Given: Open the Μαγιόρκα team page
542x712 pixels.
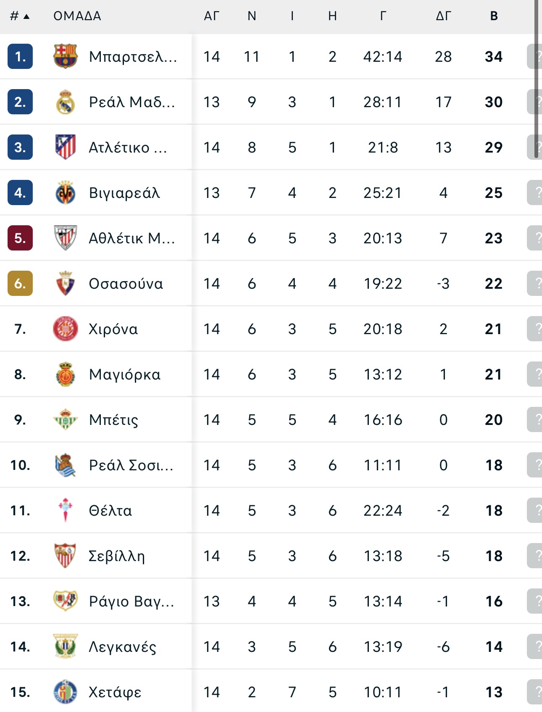Looking at the screenshot, I should pyautogui.click(x=125, y=374).
